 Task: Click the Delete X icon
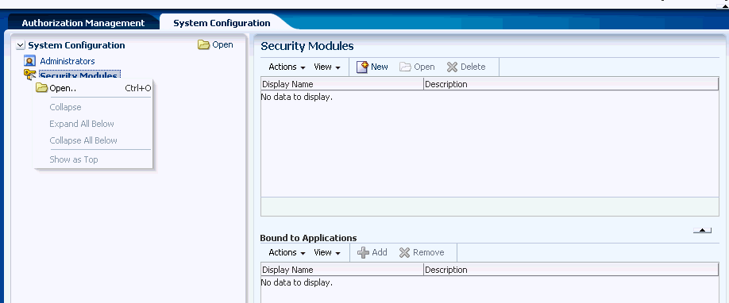click(452, 67)
